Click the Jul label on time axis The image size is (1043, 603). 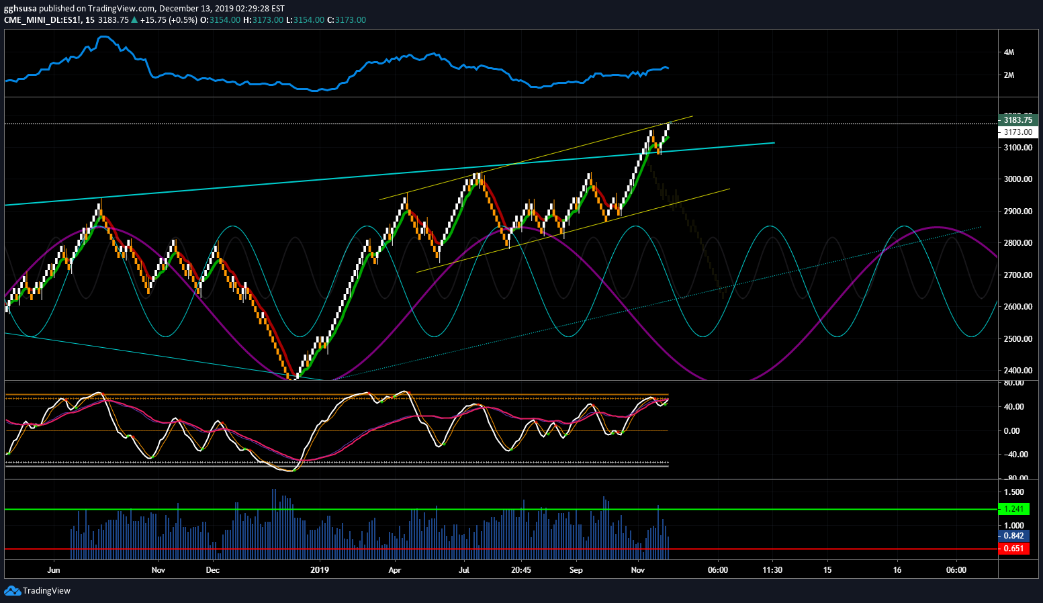[x=464, y=570]
